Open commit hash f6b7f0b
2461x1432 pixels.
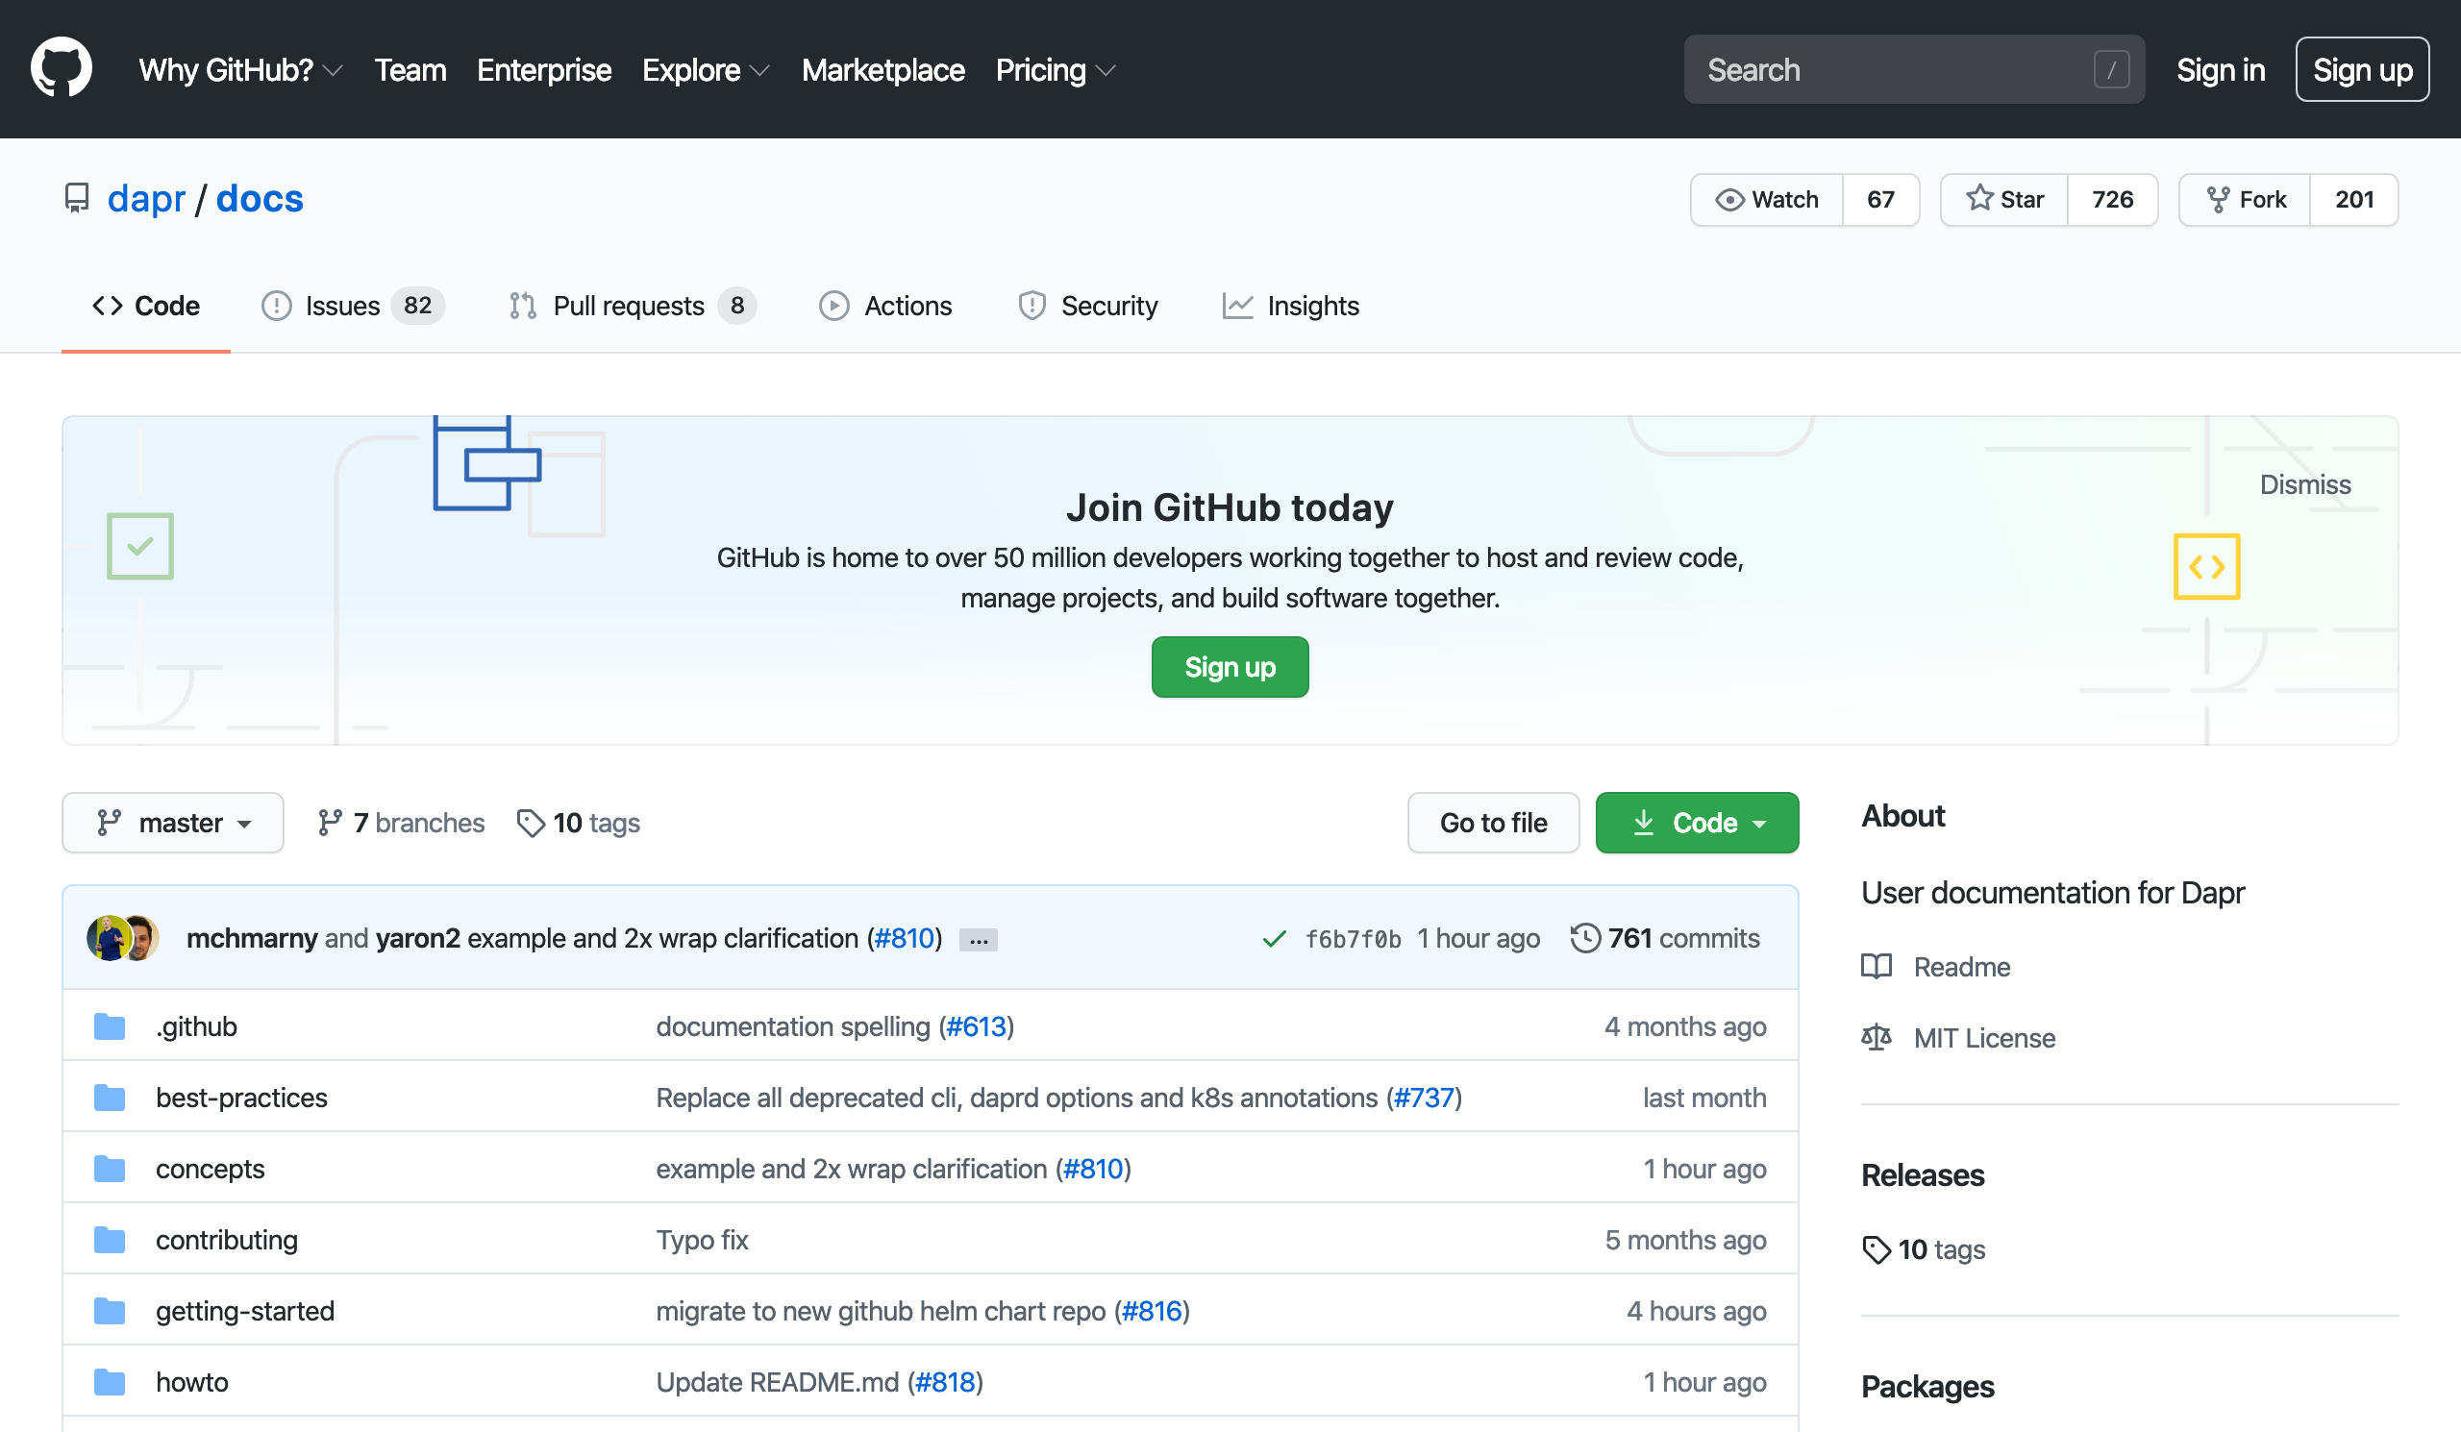pyautogui.click(x=1353, y=939)
